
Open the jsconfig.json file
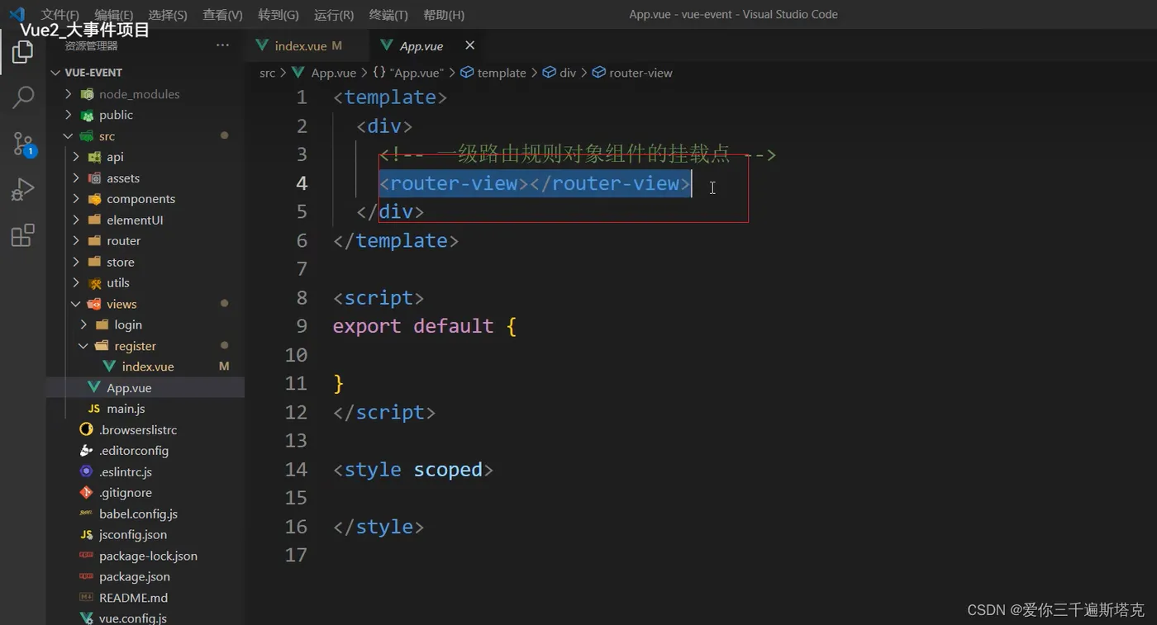click(x=145, y=535)
